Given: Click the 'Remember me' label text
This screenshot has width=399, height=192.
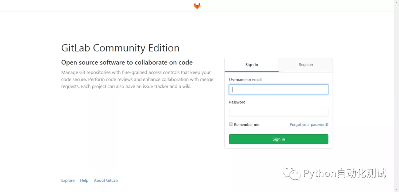Looking at the screenshot, I should (246, 125).
